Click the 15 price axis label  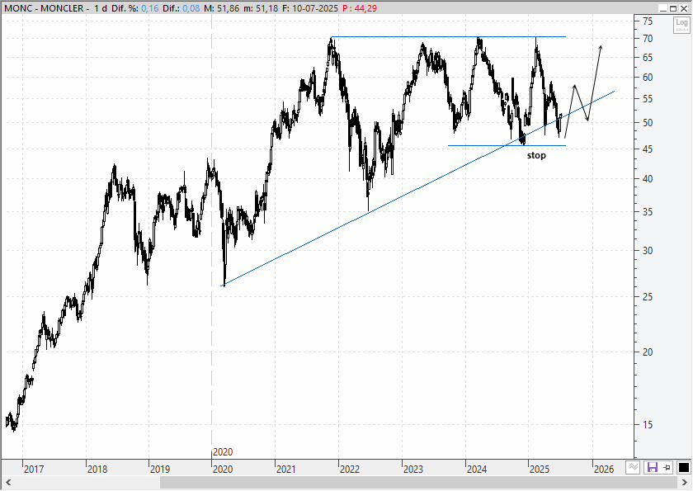[x=648, y=425]
